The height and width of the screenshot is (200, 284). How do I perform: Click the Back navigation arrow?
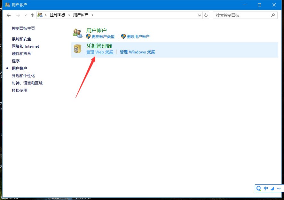[x=9, y=15]
